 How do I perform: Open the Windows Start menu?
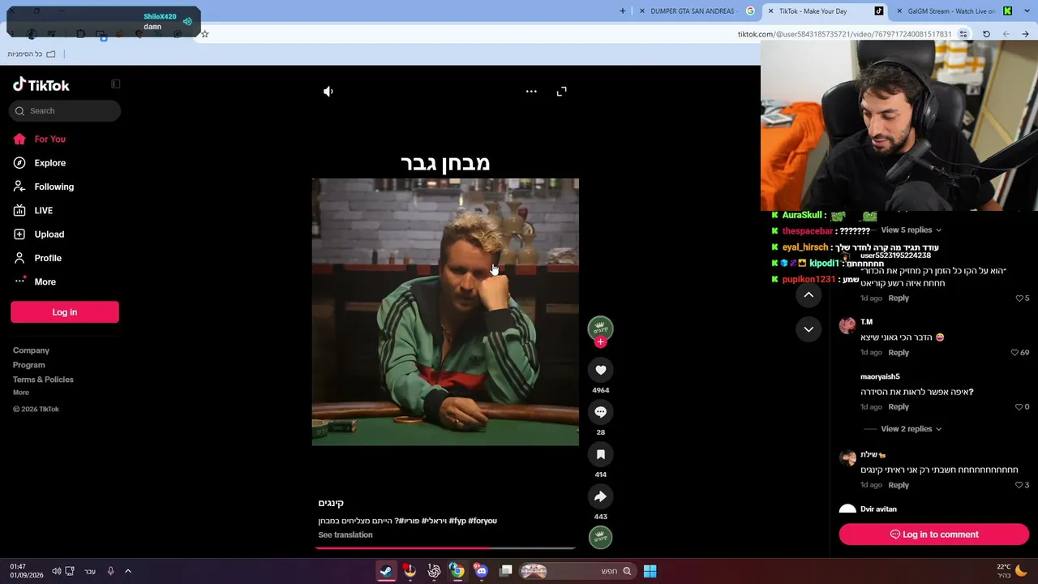point(650,571)
